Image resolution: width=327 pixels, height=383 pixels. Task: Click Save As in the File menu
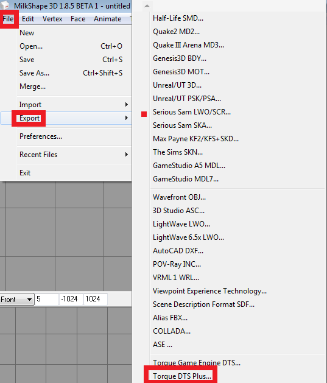(35, 73)
